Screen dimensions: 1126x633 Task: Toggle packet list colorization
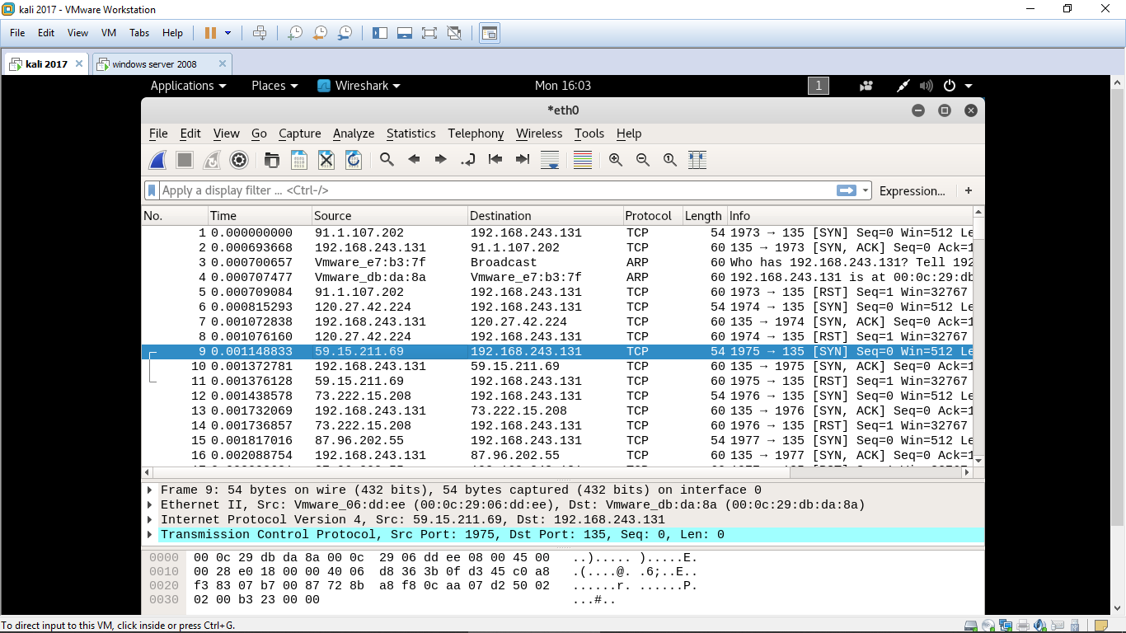(x=583, y=160)
